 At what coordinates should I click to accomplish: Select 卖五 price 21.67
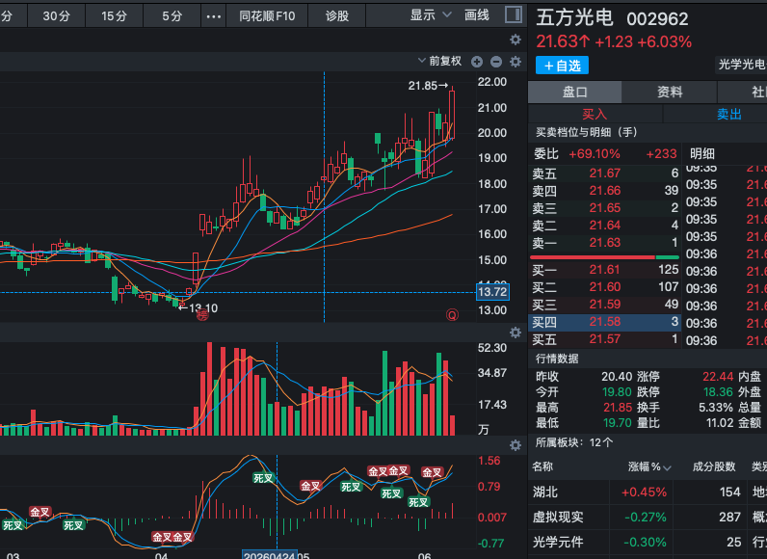pos(605,173)
